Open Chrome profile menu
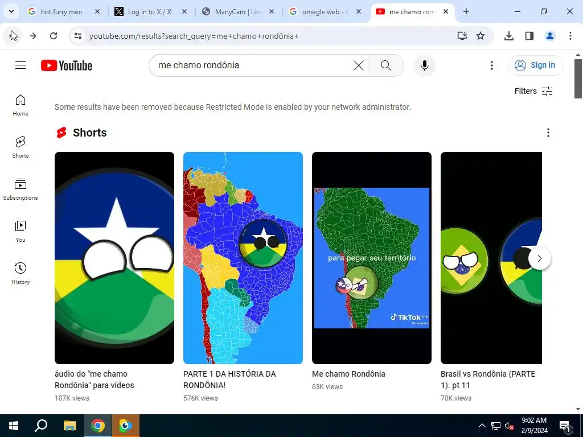 [x=549, y=36]
